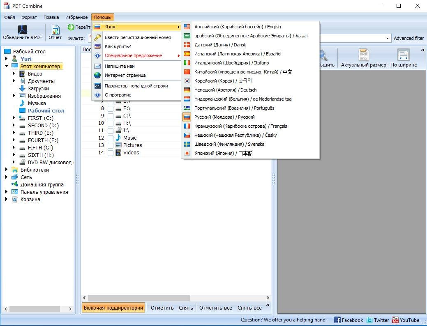Image resolution: width=427 pixels, height=326 pixels.
Task: Click the Japanese flag icon
Action: pos(187,153)
